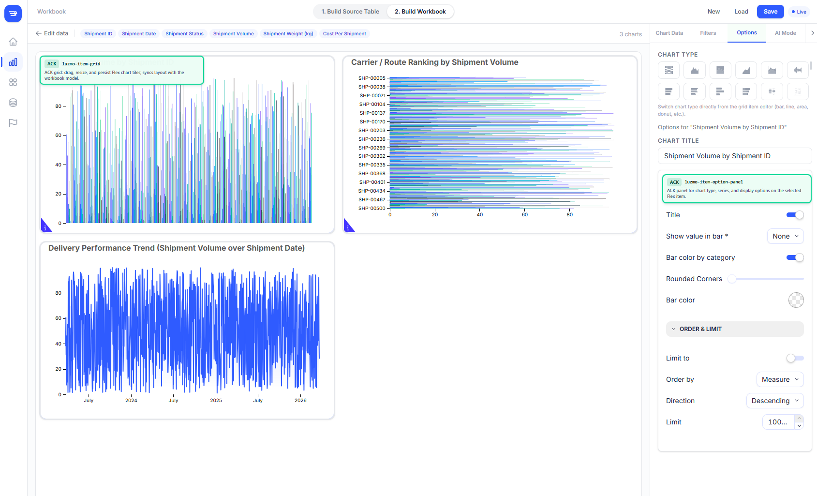The height and width of the screenshot is (496, 817).
Task: Click the app logo icon at top left
Action: point(13,13)
